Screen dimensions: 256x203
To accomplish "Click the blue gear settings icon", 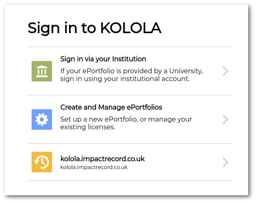I will click(42, 120).
